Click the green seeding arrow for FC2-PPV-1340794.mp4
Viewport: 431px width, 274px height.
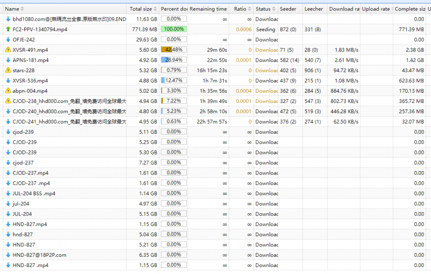click(x=8, y=29)
